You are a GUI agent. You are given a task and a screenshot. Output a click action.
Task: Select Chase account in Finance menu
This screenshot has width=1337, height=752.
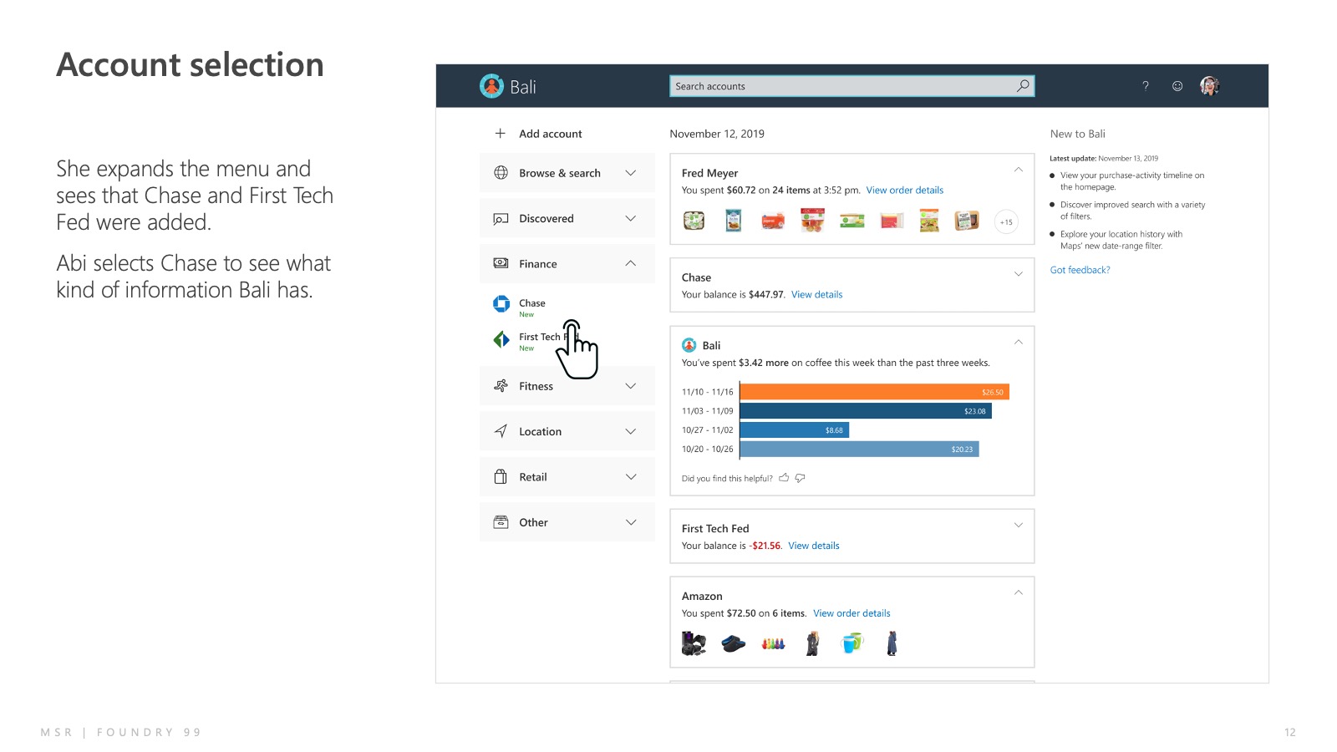tap(531, 303)
